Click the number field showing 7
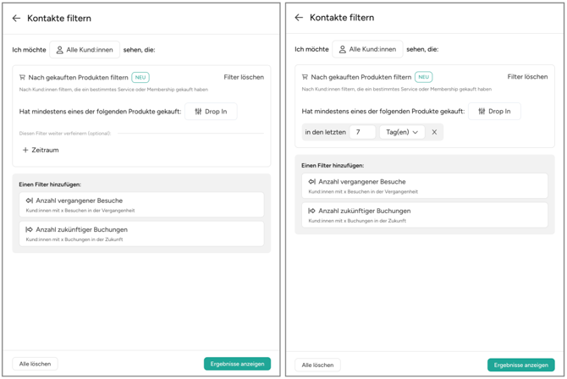Image resolution: width=567 pixels, height=379 pixels. click(362, 132)
